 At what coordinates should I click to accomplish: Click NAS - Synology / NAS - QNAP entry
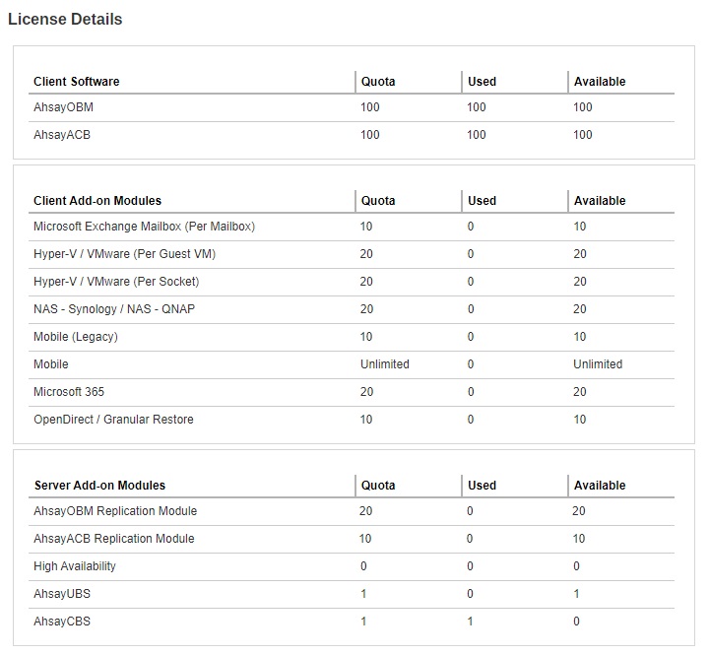(x=115, y=309)
